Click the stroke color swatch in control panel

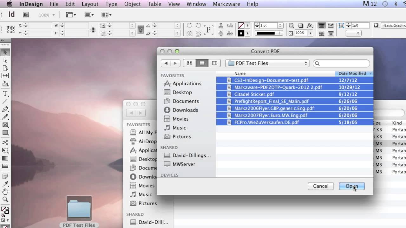241,33
